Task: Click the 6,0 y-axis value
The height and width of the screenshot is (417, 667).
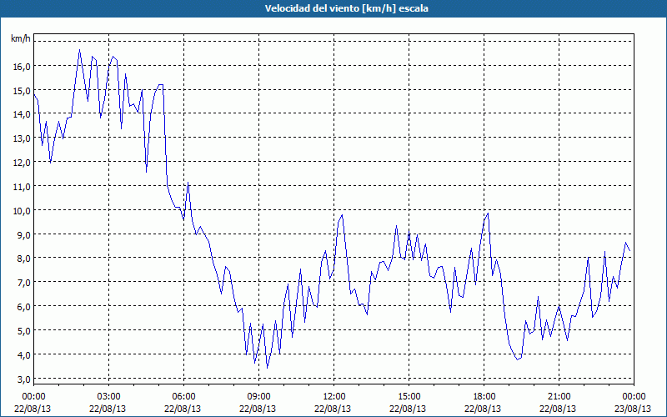Action: click(23, 306)
